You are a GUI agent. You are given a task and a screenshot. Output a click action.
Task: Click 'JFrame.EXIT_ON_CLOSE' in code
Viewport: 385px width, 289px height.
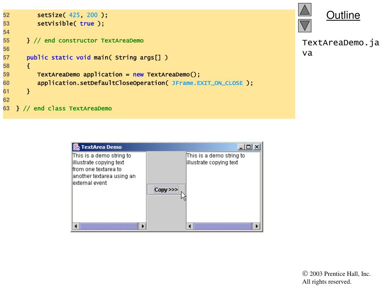(207, 83)
